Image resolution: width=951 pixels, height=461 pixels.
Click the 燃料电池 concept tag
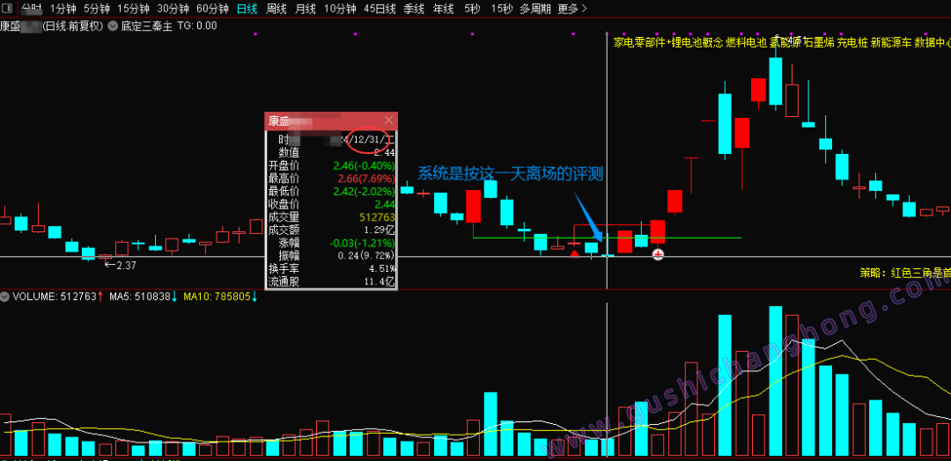tap(747, 42)
